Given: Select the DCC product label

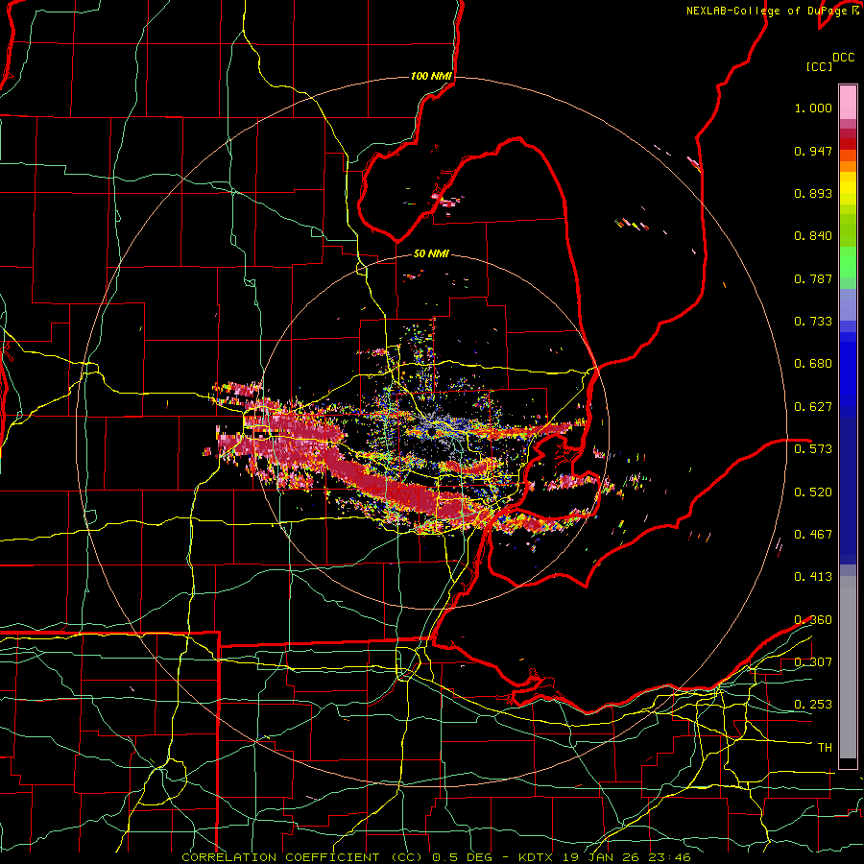Looking at the screenshot, I should point(843,58).
